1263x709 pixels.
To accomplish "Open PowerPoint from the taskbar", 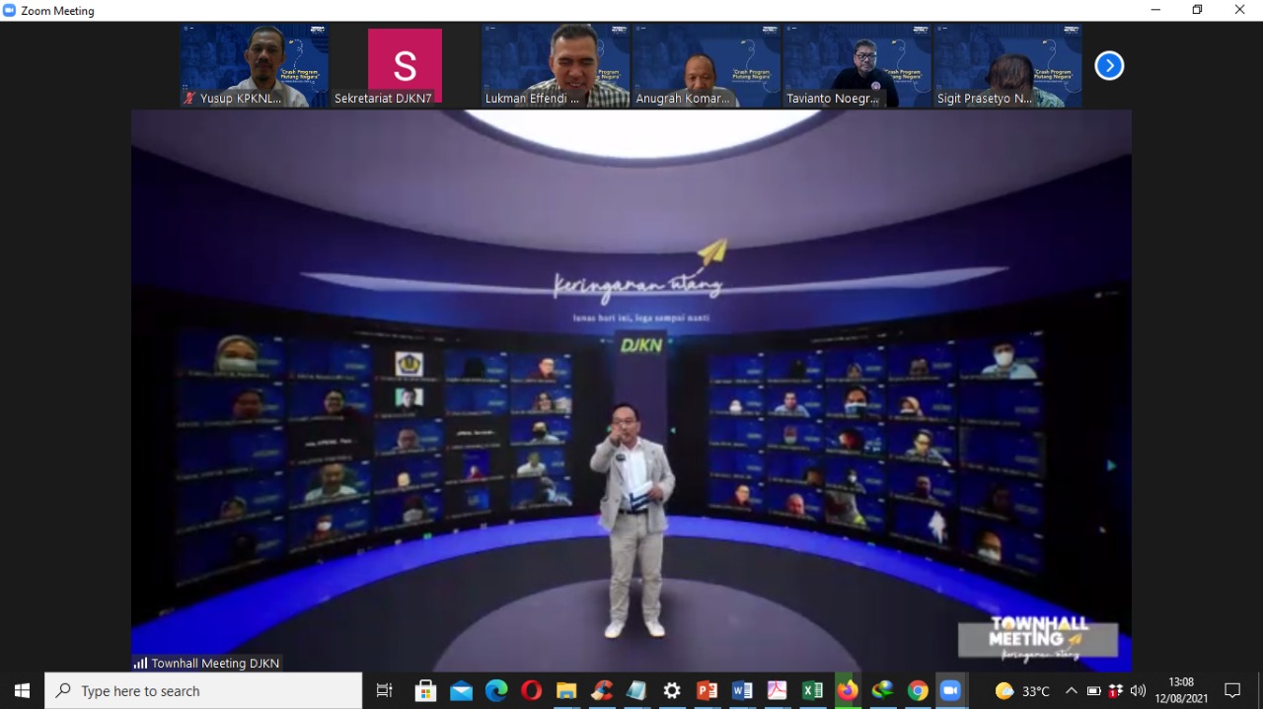I will (706, 690).
